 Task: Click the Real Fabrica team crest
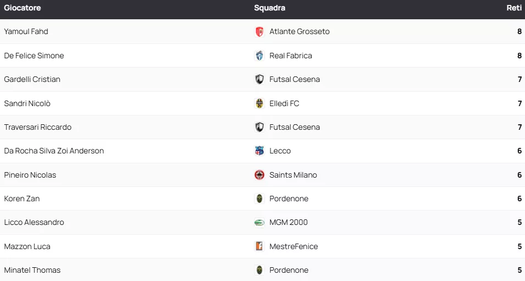259,56
